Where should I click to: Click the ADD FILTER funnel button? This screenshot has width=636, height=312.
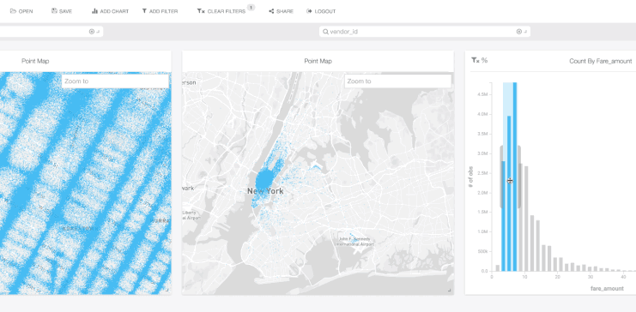pyautogui.click(x=160, y=11)
